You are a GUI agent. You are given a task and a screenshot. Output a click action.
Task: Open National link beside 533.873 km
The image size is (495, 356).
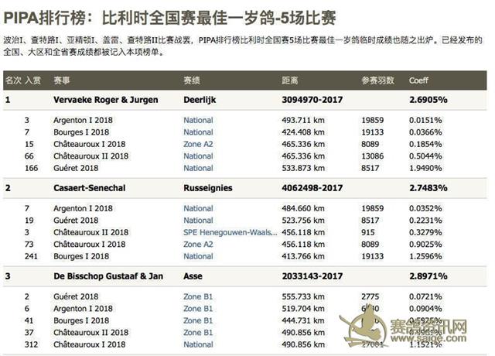pyautogui.click(x=198, y=169)
